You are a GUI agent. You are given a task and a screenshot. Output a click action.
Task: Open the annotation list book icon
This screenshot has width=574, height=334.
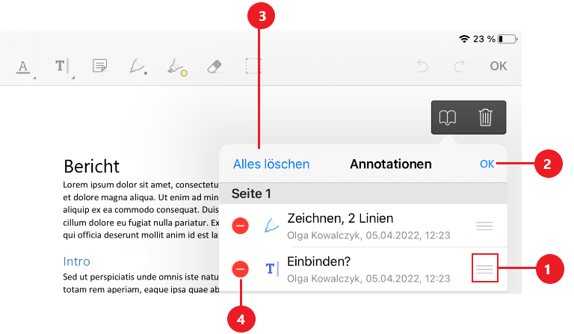pyautogui.click(x=448, y=117)
